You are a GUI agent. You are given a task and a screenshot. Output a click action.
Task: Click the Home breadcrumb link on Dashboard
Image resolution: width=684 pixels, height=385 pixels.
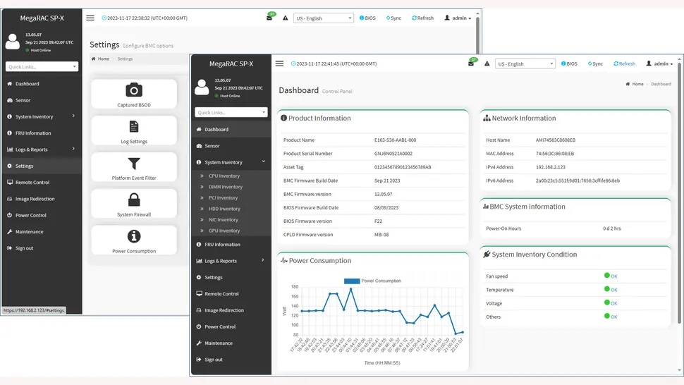coord(637,84)
